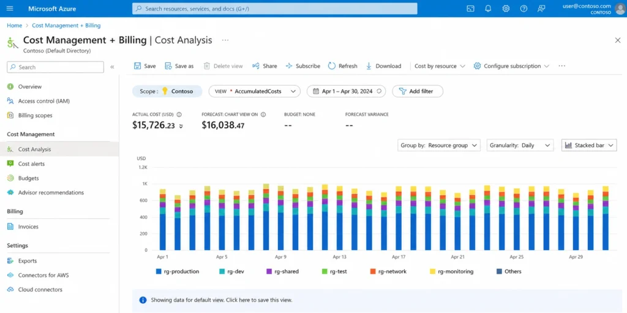This screenshot has width=627, height=313.
Task: Click the Add filter button
Action: 418,91
